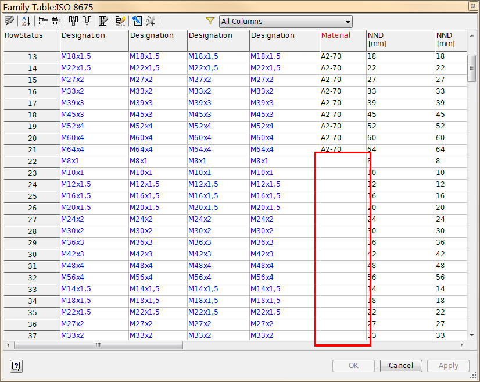Select row header 37

32,335
